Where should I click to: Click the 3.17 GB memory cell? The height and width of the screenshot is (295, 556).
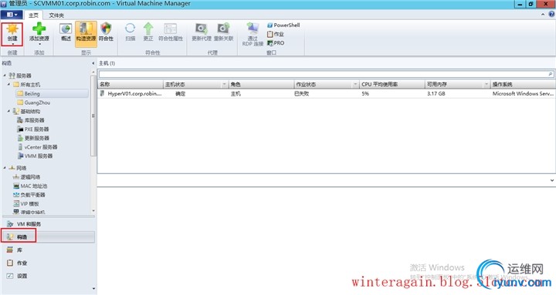click(x=436, y=93)
